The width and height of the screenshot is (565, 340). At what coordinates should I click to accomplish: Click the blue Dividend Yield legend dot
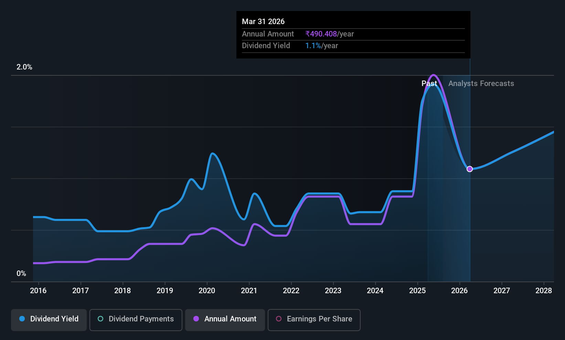[22, 319]
